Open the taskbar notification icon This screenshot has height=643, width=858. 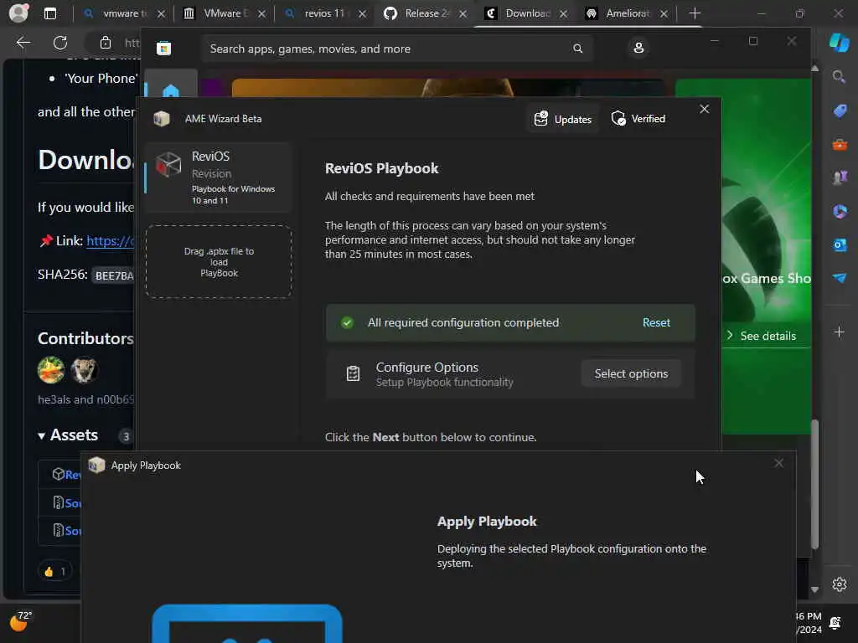835,622
